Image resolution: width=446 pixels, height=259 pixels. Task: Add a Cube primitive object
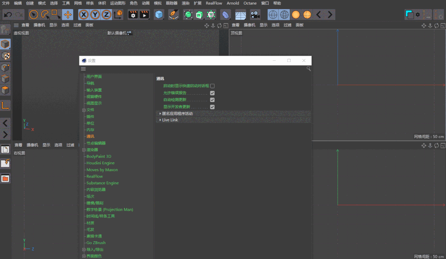[159, 15]
